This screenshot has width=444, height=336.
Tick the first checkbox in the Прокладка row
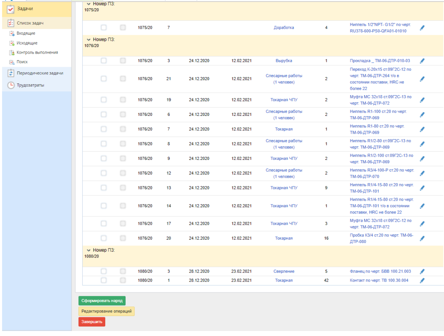click(x=104, y=61)
